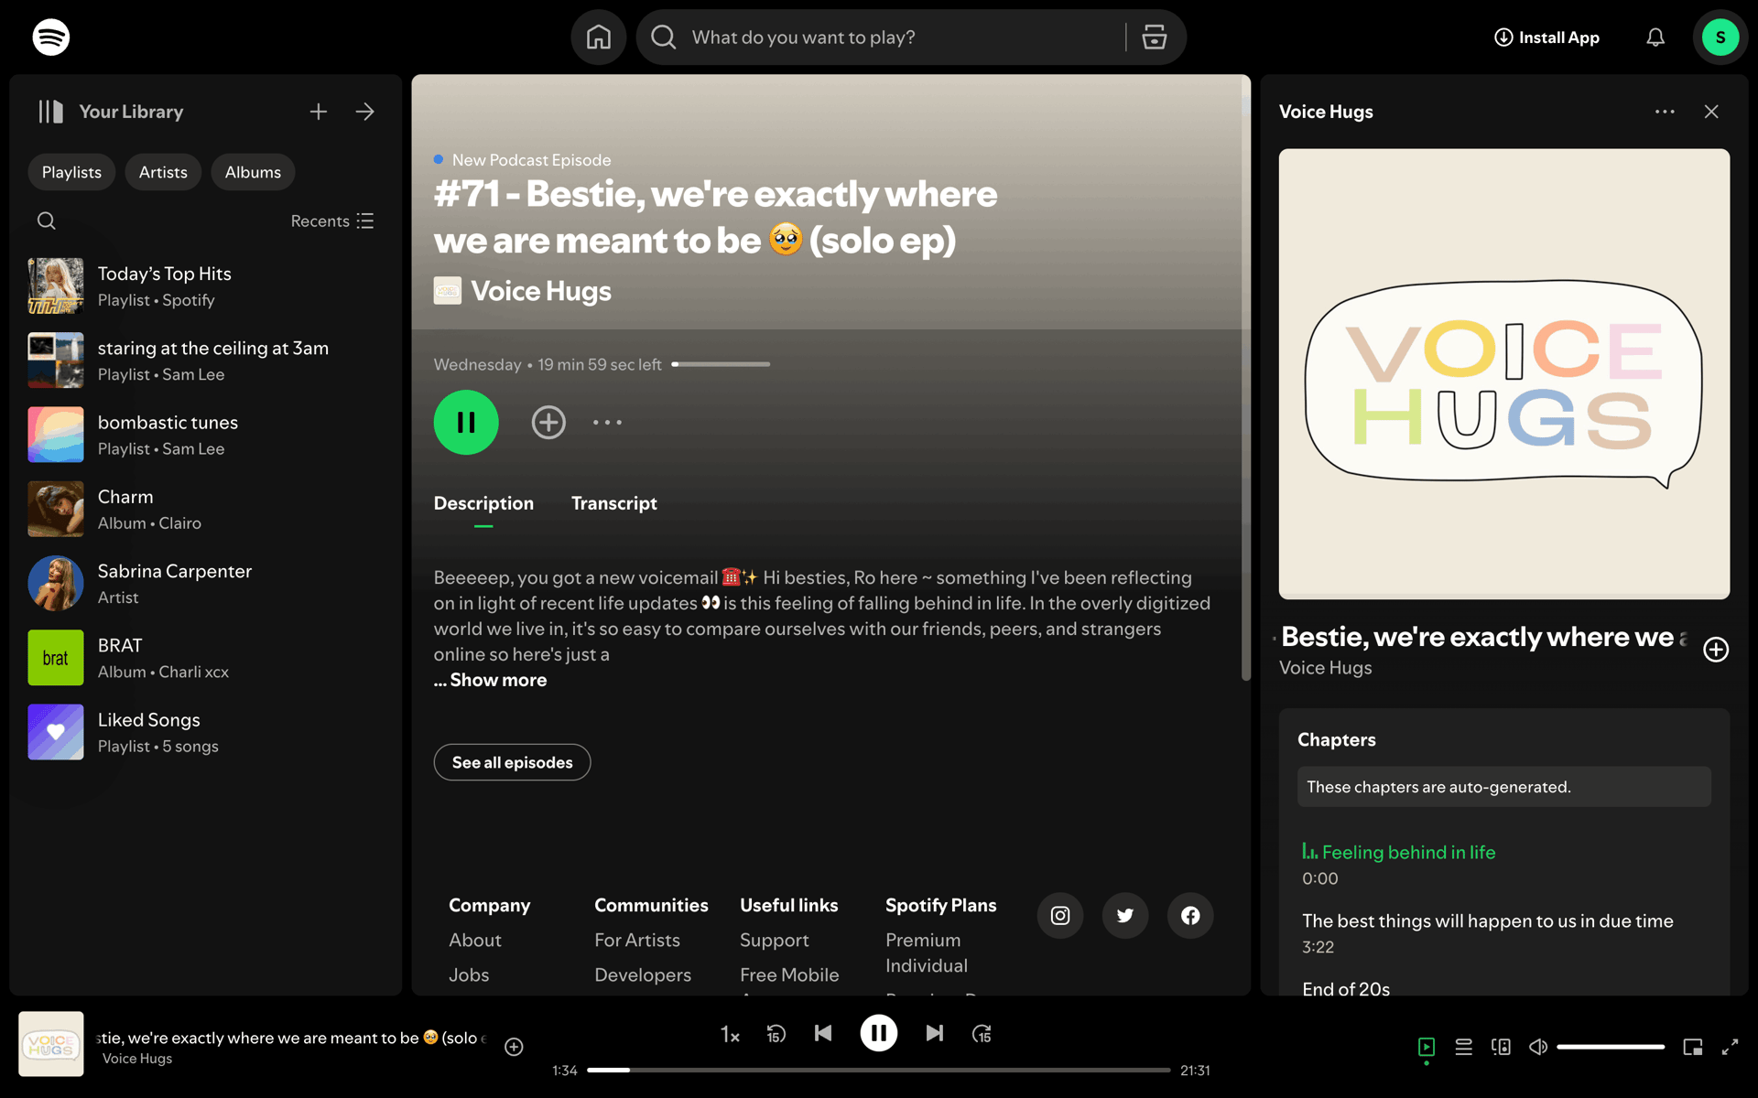The height and width of the screenshot is (1098, 1758).
Task: Open the user profile avatar S
Action: pos(1720,38)
